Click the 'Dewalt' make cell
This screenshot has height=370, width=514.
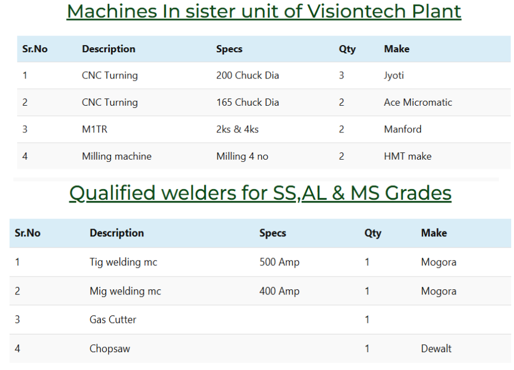pos(436,349)
